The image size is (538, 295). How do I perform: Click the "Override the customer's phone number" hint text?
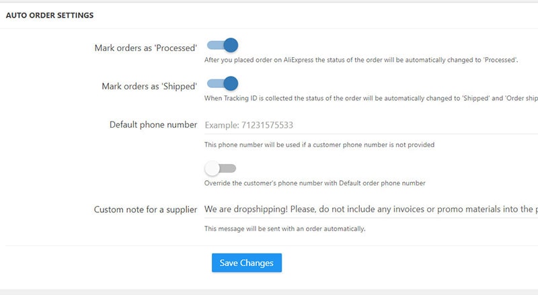click(315, 183)
